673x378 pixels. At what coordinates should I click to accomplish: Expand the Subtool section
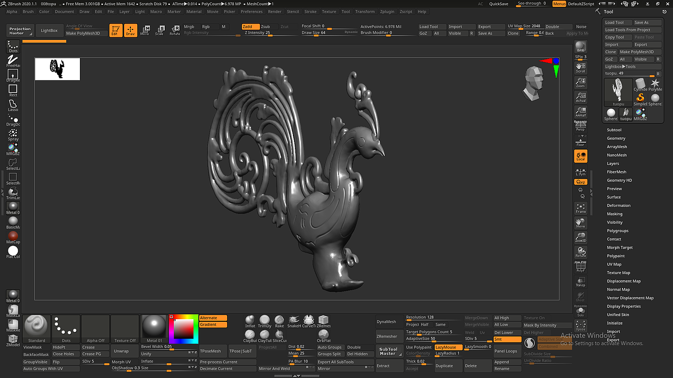coord(614,130)
